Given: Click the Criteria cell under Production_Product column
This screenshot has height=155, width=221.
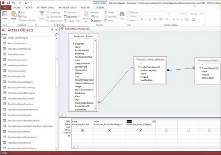Looking at the screenshot, I should coord(82,133).
